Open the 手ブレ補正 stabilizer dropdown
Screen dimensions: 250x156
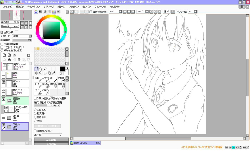coord(195,12)
